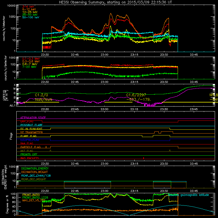Click the FRONT_RATIO legend entry

pyautogui.click(x=31, y=195)
